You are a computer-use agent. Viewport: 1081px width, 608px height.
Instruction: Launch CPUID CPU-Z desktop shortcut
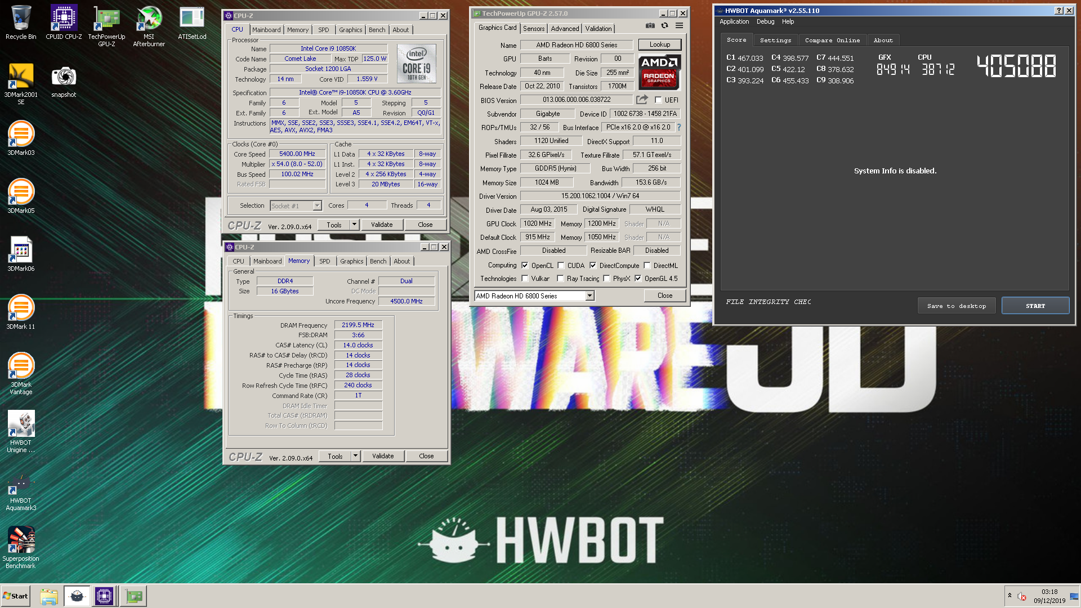click(x=64, y=23)
